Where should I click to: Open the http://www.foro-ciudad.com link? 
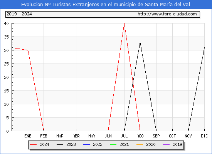[167, 14]
